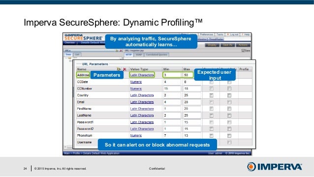Open Latin Characters link for Country
This screenshot has height=177, width=314.
[x=142, y=95]
